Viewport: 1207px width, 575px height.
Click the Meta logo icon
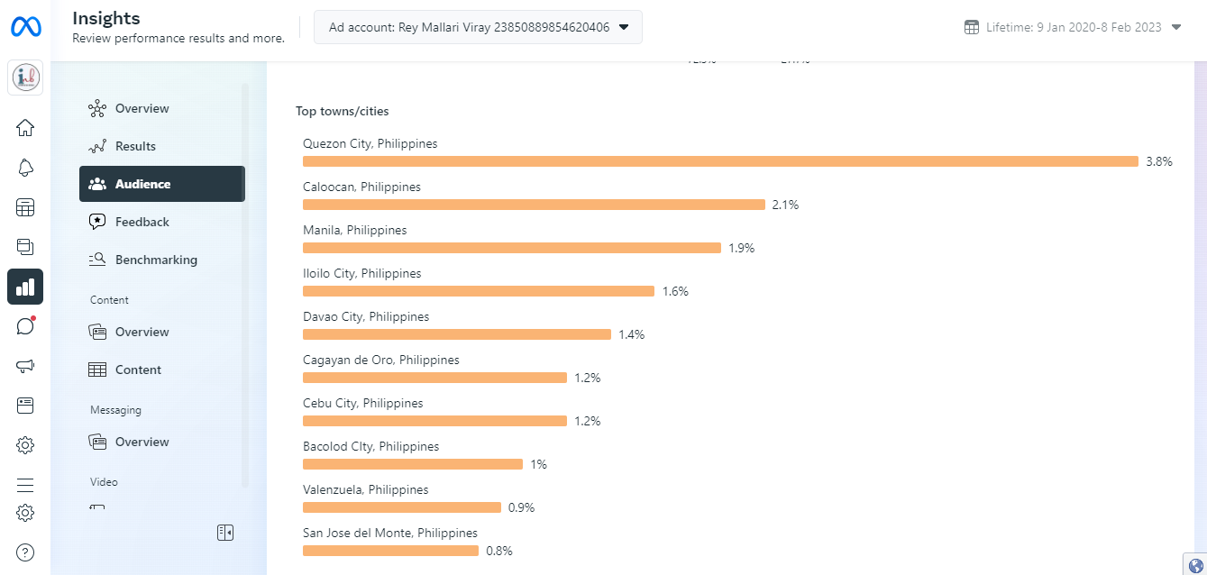(x=25, y=27)
